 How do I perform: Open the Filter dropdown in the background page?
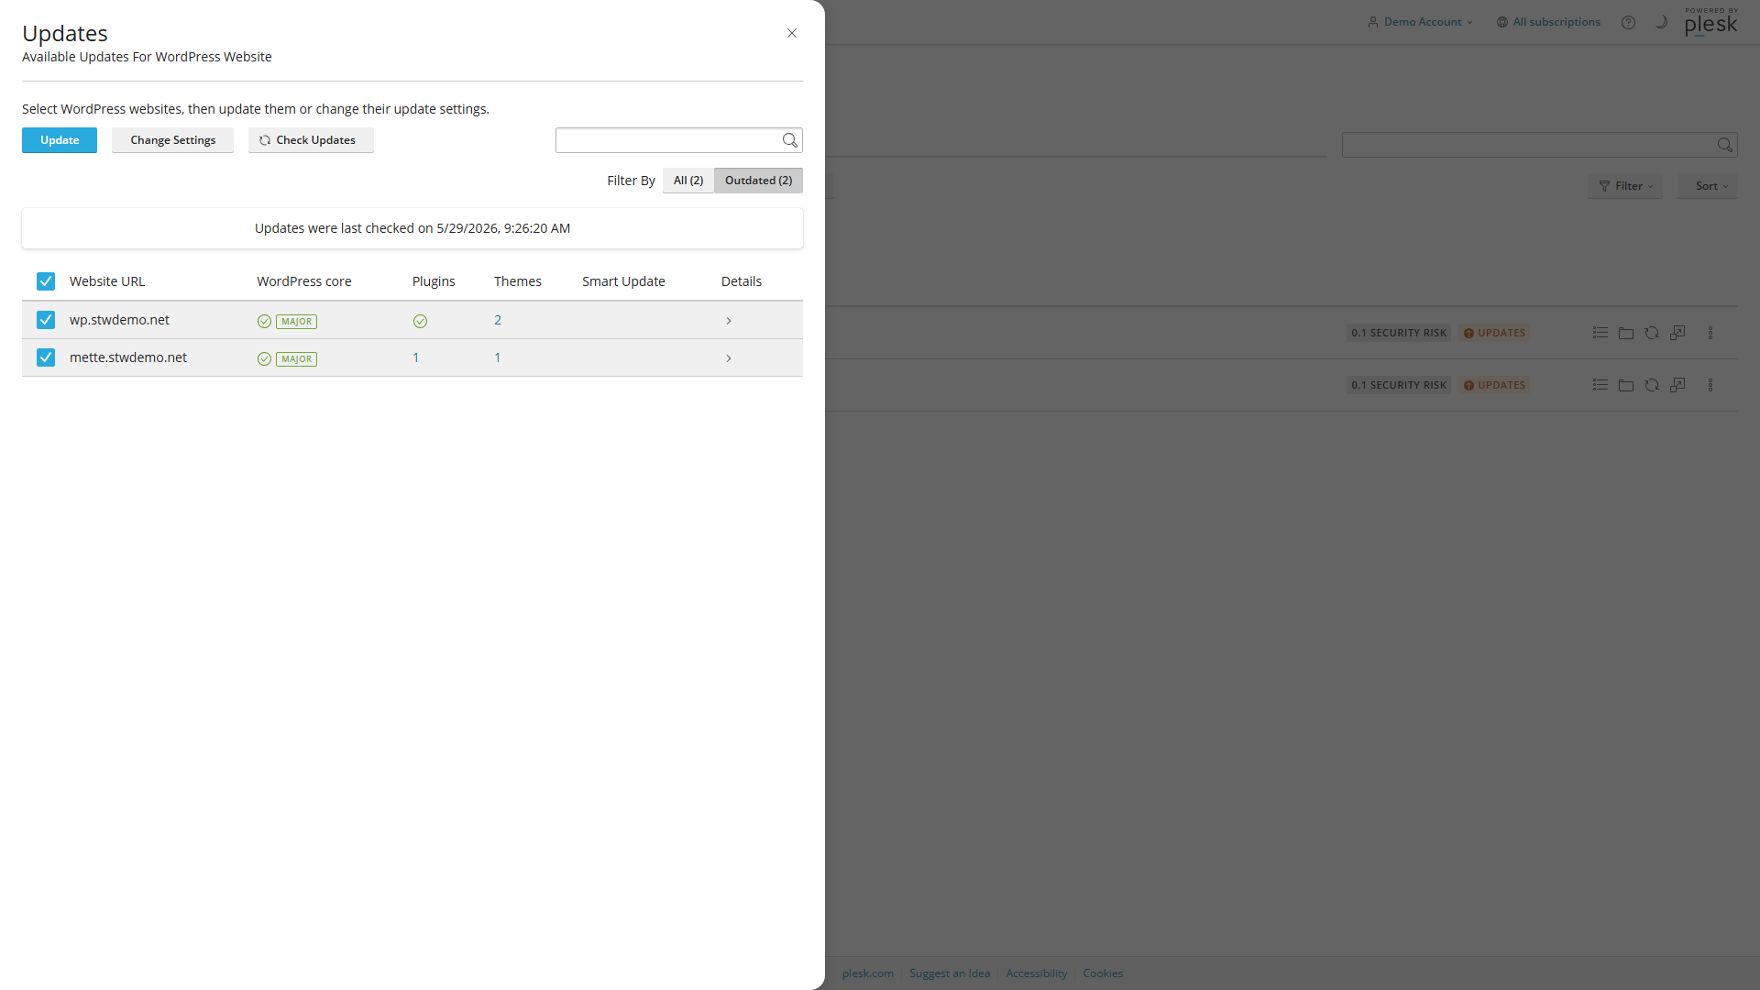[x=1625, y=186]
